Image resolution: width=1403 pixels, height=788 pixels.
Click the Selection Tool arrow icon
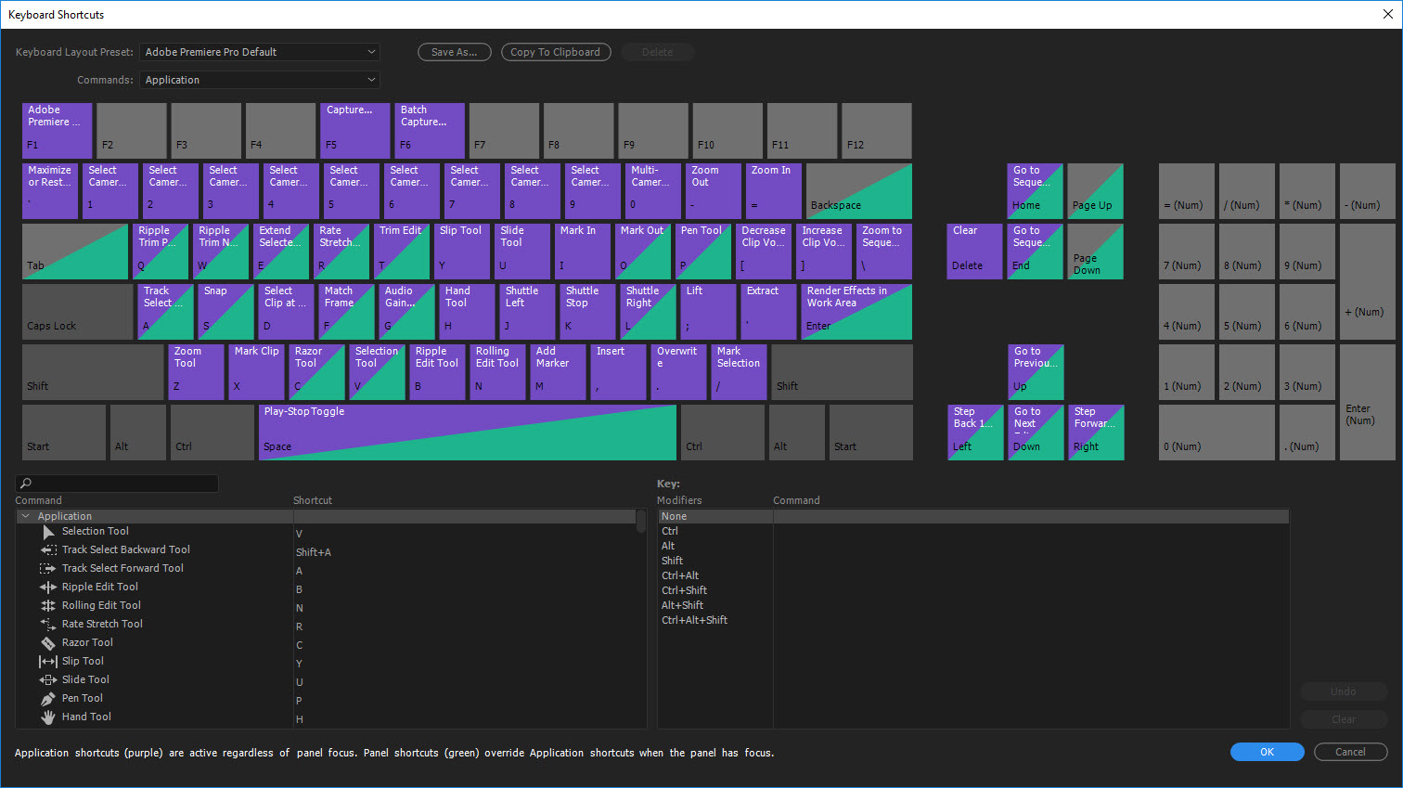[x=48, y=532]
